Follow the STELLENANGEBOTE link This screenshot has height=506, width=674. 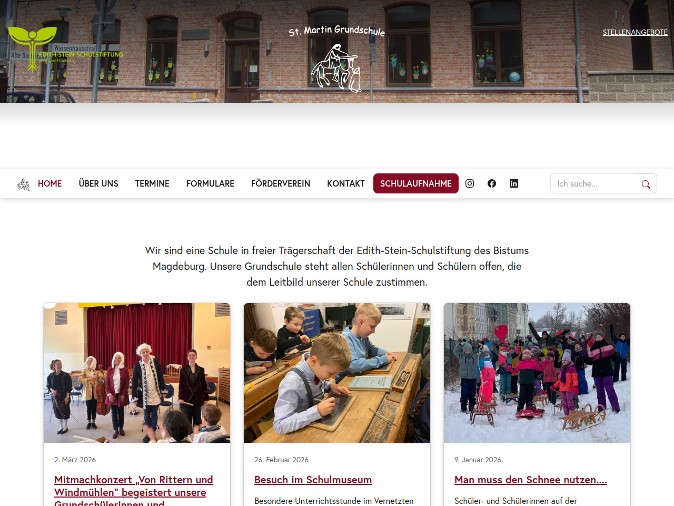(x=635, y=32)
